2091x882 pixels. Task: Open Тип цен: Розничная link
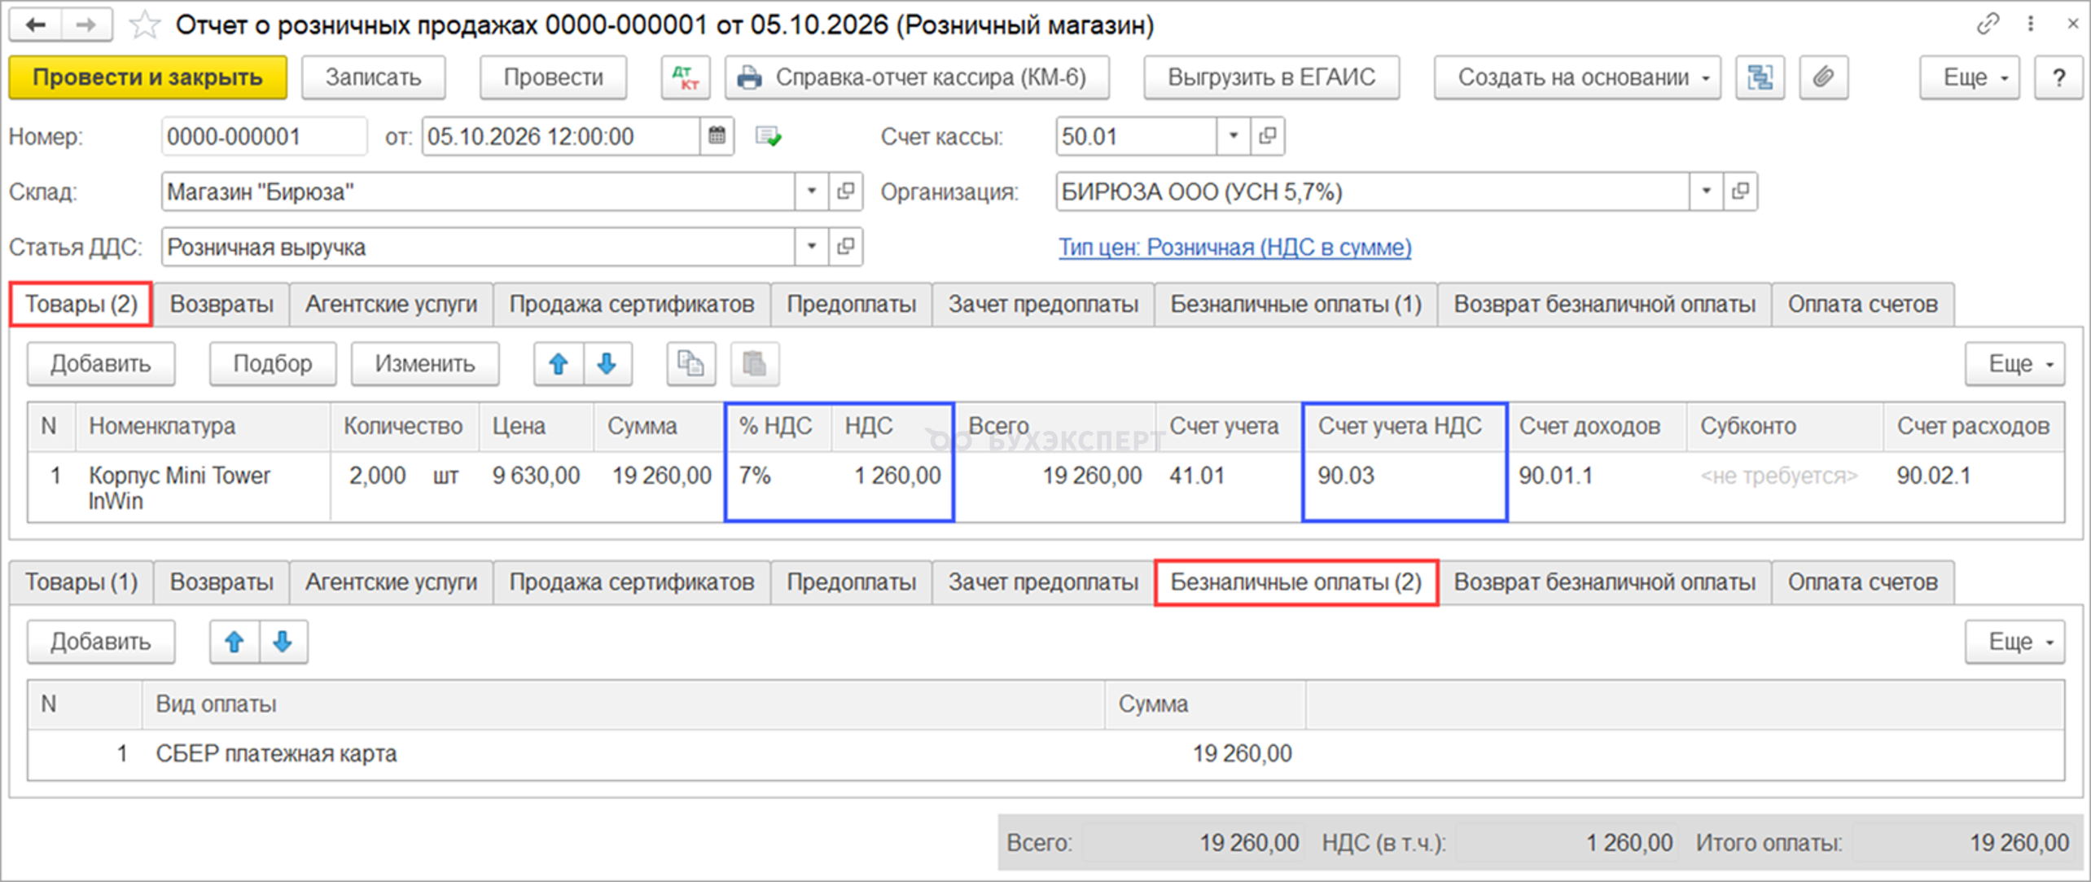pyautogui.click(x=1235, y=247)
